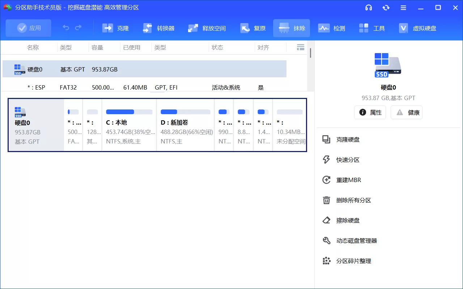
Task: Open the 工具 (Tools) panel
Action: coord(372,28)
